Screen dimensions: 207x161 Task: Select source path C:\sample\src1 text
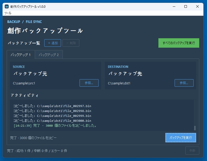point(24,83)
